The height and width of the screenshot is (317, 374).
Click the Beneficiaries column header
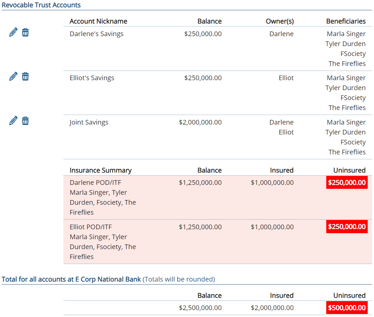[x=346, y=21]
